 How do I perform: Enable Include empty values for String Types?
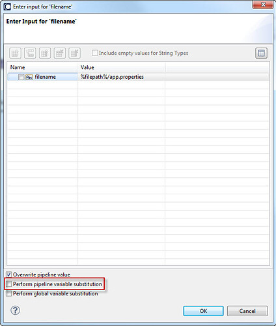click(x=95, y=53)
